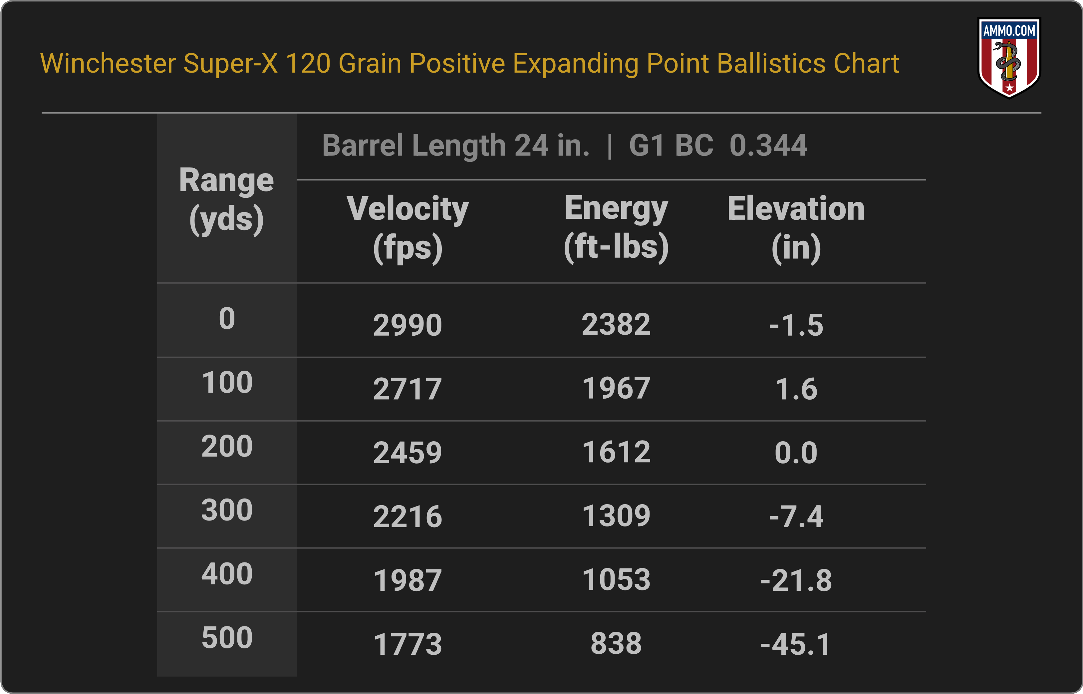Click the 838 energy cell
The height and width of the screenshot is (694, 1083).
[616, 643]
